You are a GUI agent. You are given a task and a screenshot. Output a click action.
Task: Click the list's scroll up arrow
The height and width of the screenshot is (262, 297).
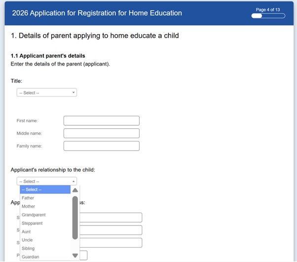(75, 190)
